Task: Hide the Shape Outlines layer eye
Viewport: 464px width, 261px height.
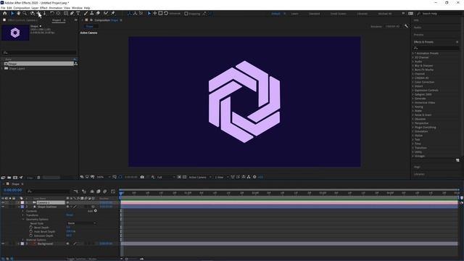Action: (x=3, y=207)
